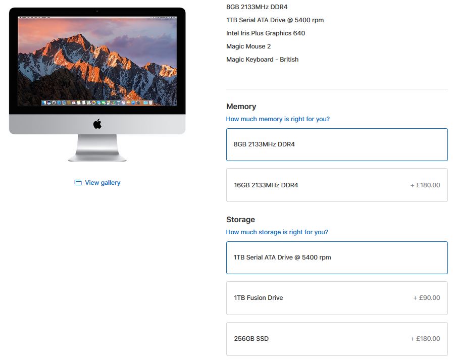
Task: Click the '+ £180.00' price on 16GB memory
Action: pyautogui.click(x=425, y=185)
